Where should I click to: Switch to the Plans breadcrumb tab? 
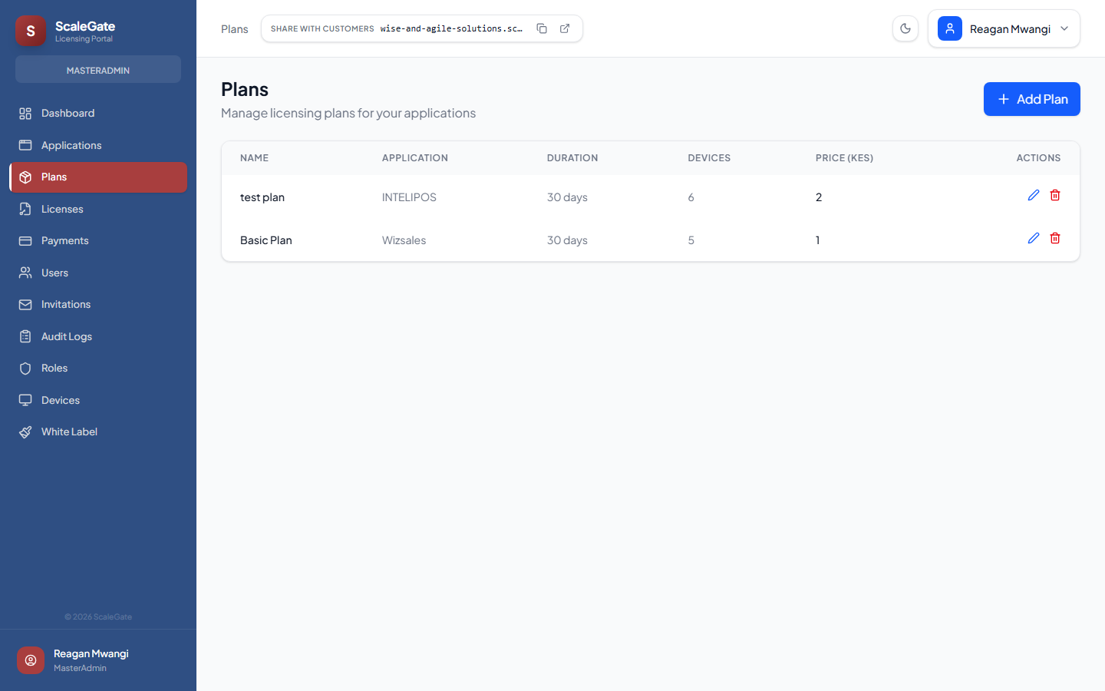(234, 29)
